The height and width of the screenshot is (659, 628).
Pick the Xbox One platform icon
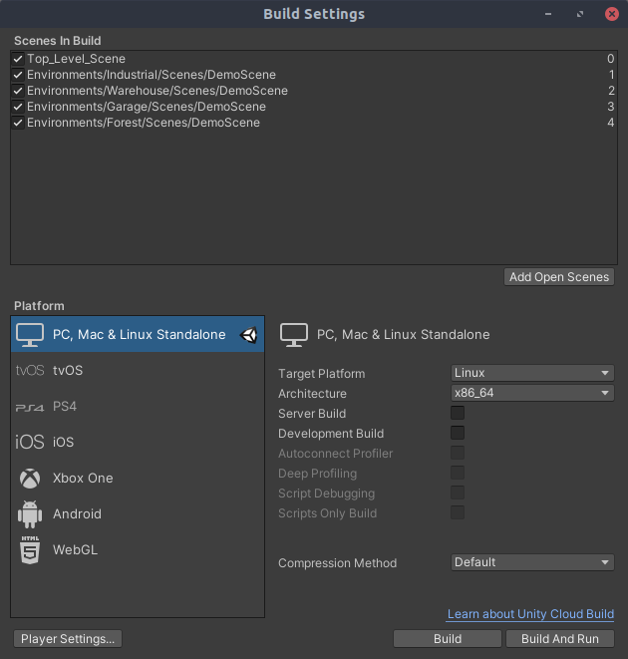click(30, 479)
